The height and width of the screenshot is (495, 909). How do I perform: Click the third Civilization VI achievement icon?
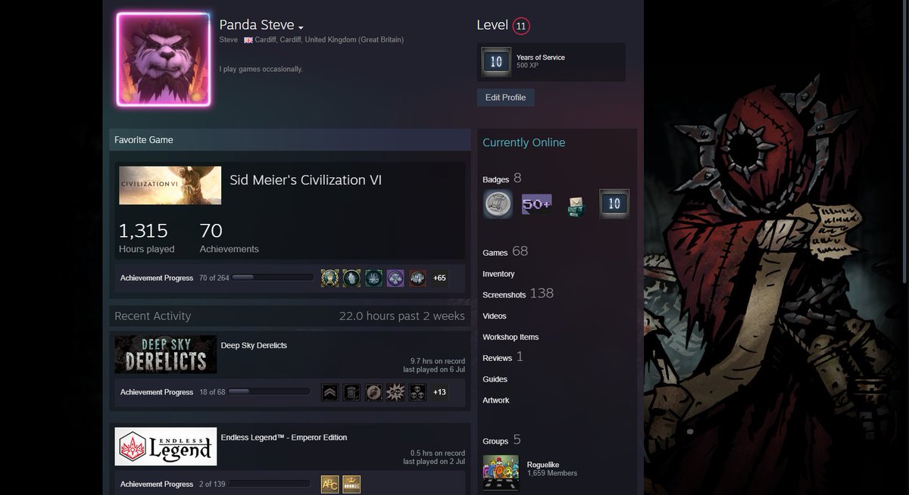coord(373,278)
